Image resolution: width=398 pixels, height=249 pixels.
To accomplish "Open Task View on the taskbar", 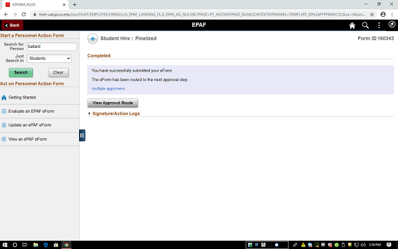I will click(25, 245).
